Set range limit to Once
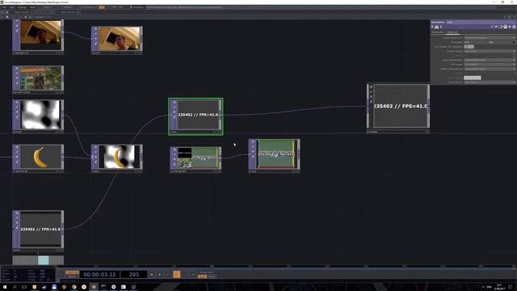 click(x=212, y=276)
